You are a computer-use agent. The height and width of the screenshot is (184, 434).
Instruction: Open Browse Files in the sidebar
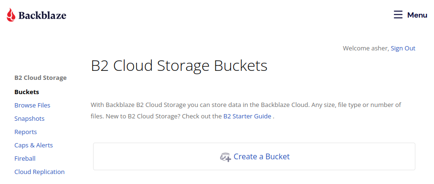pyautogui.click(x=32, y=105)
